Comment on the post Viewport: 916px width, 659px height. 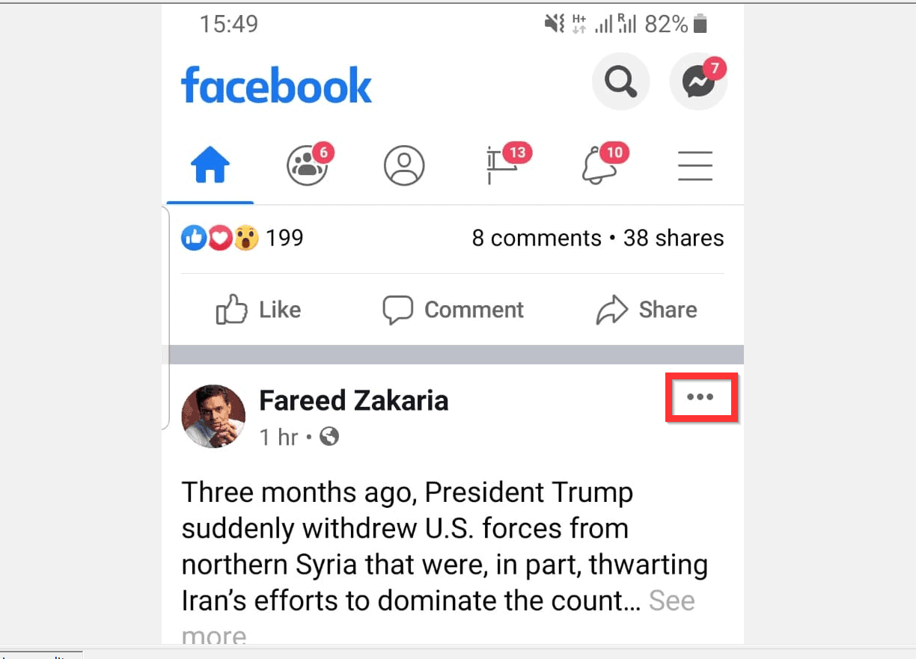click(453, 310)
